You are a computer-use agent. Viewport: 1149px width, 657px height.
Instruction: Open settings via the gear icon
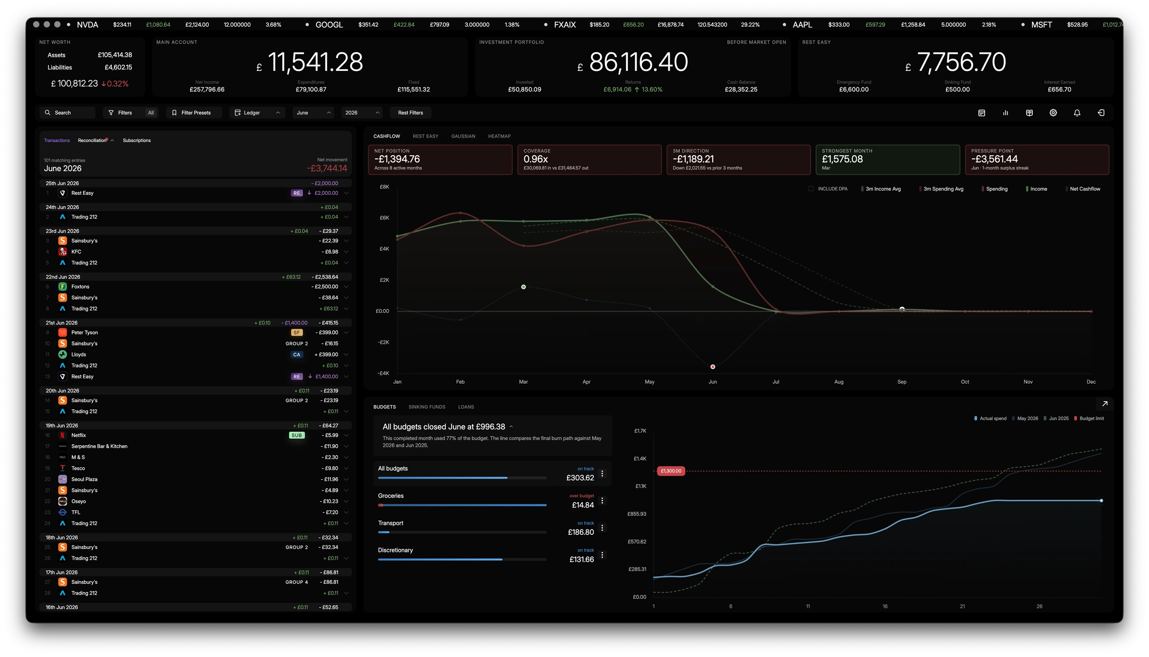[x=1053, y=113]
